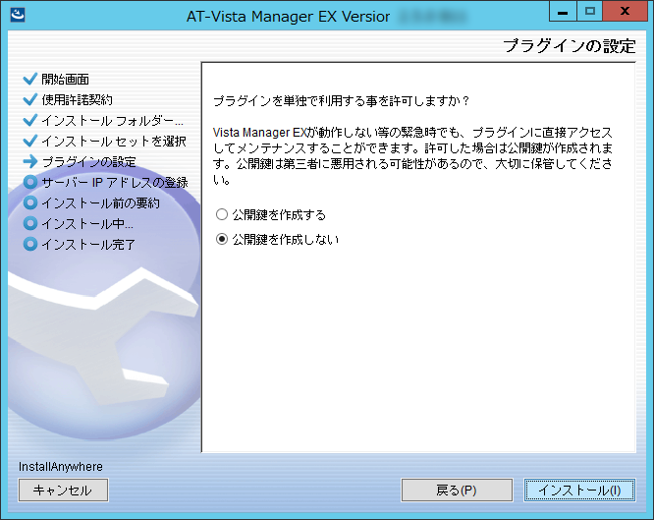654x520 pixels.
Task: Click the インストール(I) button
Action: [579, 490]
